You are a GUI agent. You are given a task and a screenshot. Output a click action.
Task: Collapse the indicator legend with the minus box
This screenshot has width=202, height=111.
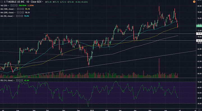pyautogui.click(x=2, y=2)
